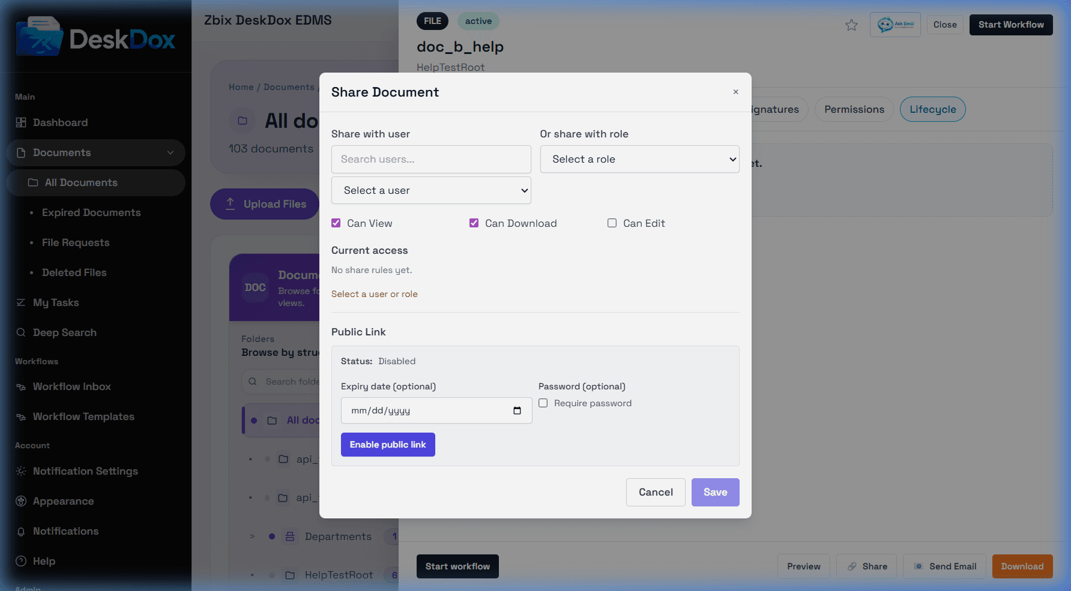Screen dimensions: 1071x591
Task: Click Enable public link button
Action: tap(388, 445)
